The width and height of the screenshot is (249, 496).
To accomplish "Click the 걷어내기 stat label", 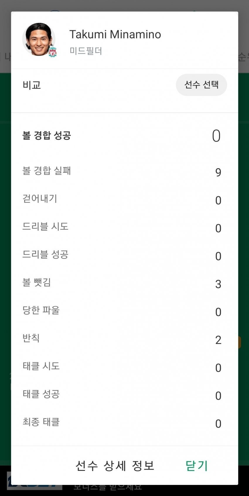I will 40,199.
